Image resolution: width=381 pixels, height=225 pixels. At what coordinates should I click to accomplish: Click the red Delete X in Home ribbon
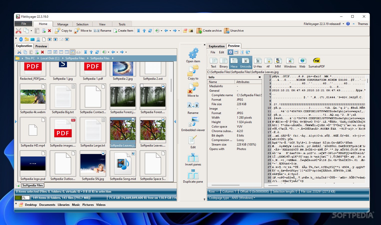point(49,31)
